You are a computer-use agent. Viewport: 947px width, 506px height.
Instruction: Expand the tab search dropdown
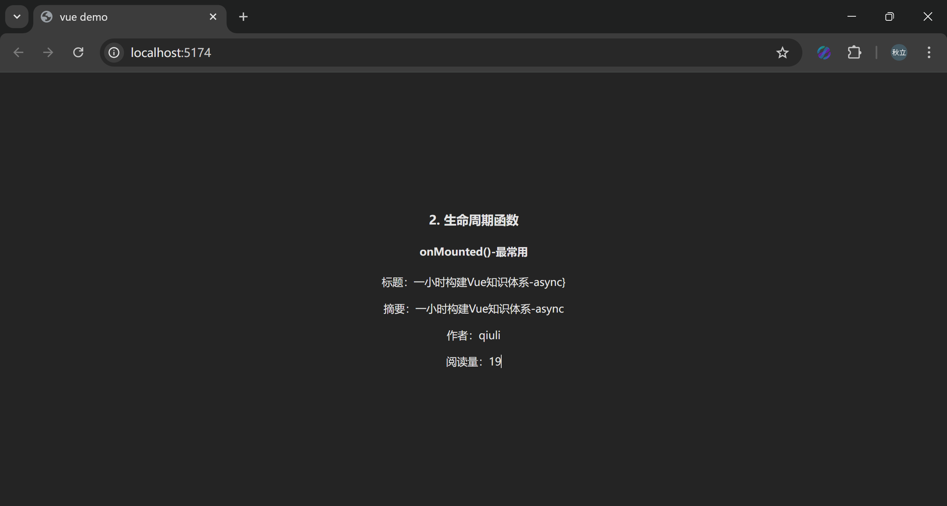coord(17,17)
